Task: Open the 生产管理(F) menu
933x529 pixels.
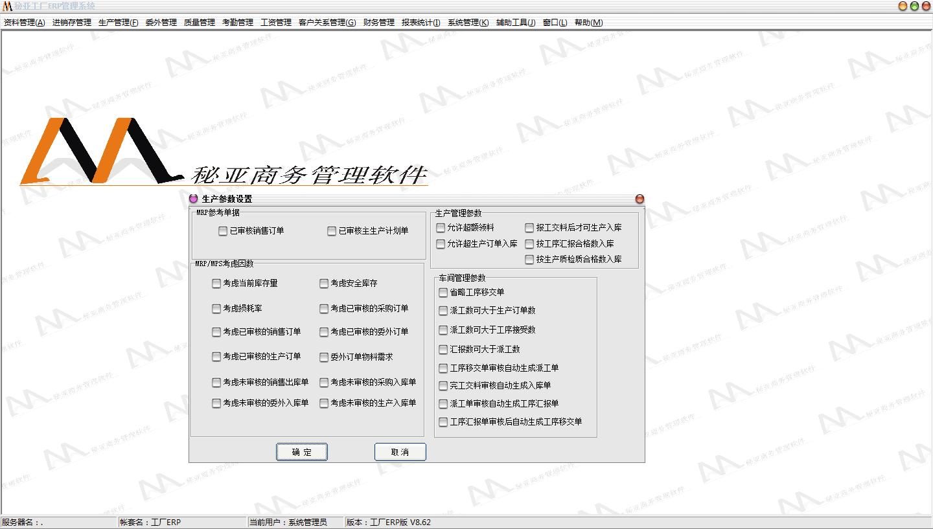Action: coord(119,23)
